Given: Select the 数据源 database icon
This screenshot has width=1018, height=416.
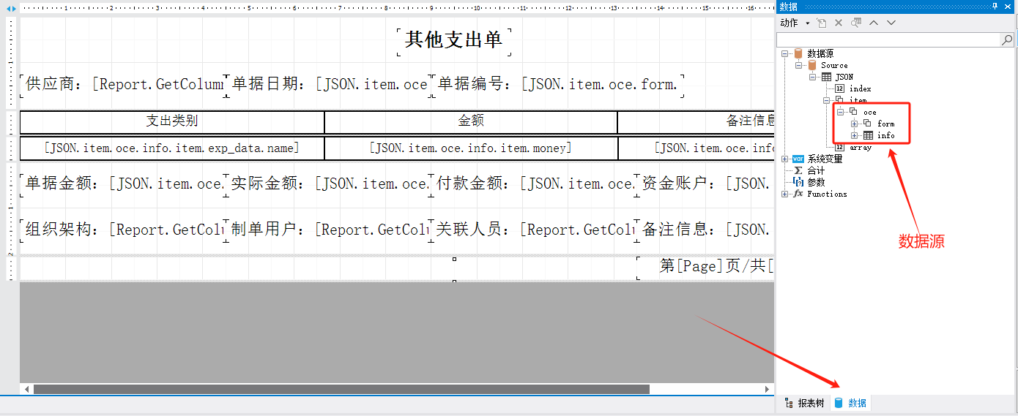Looking at the screenshot, I should [798, 53].
